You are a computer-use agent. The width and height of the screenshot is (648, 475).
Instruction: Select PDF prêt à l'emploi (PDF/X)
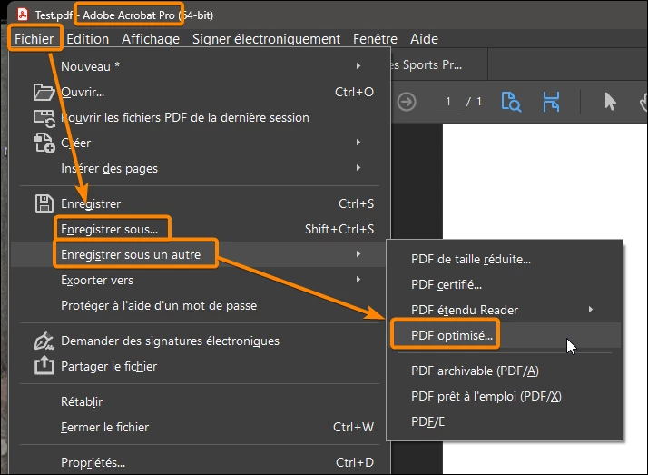[505, 397]
